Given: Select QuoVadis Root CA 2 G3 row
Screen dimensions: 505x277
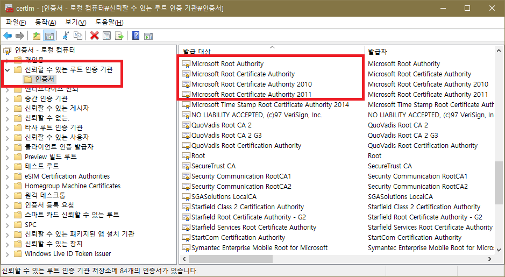Looking at the screenshot, I should coord(226,136).
